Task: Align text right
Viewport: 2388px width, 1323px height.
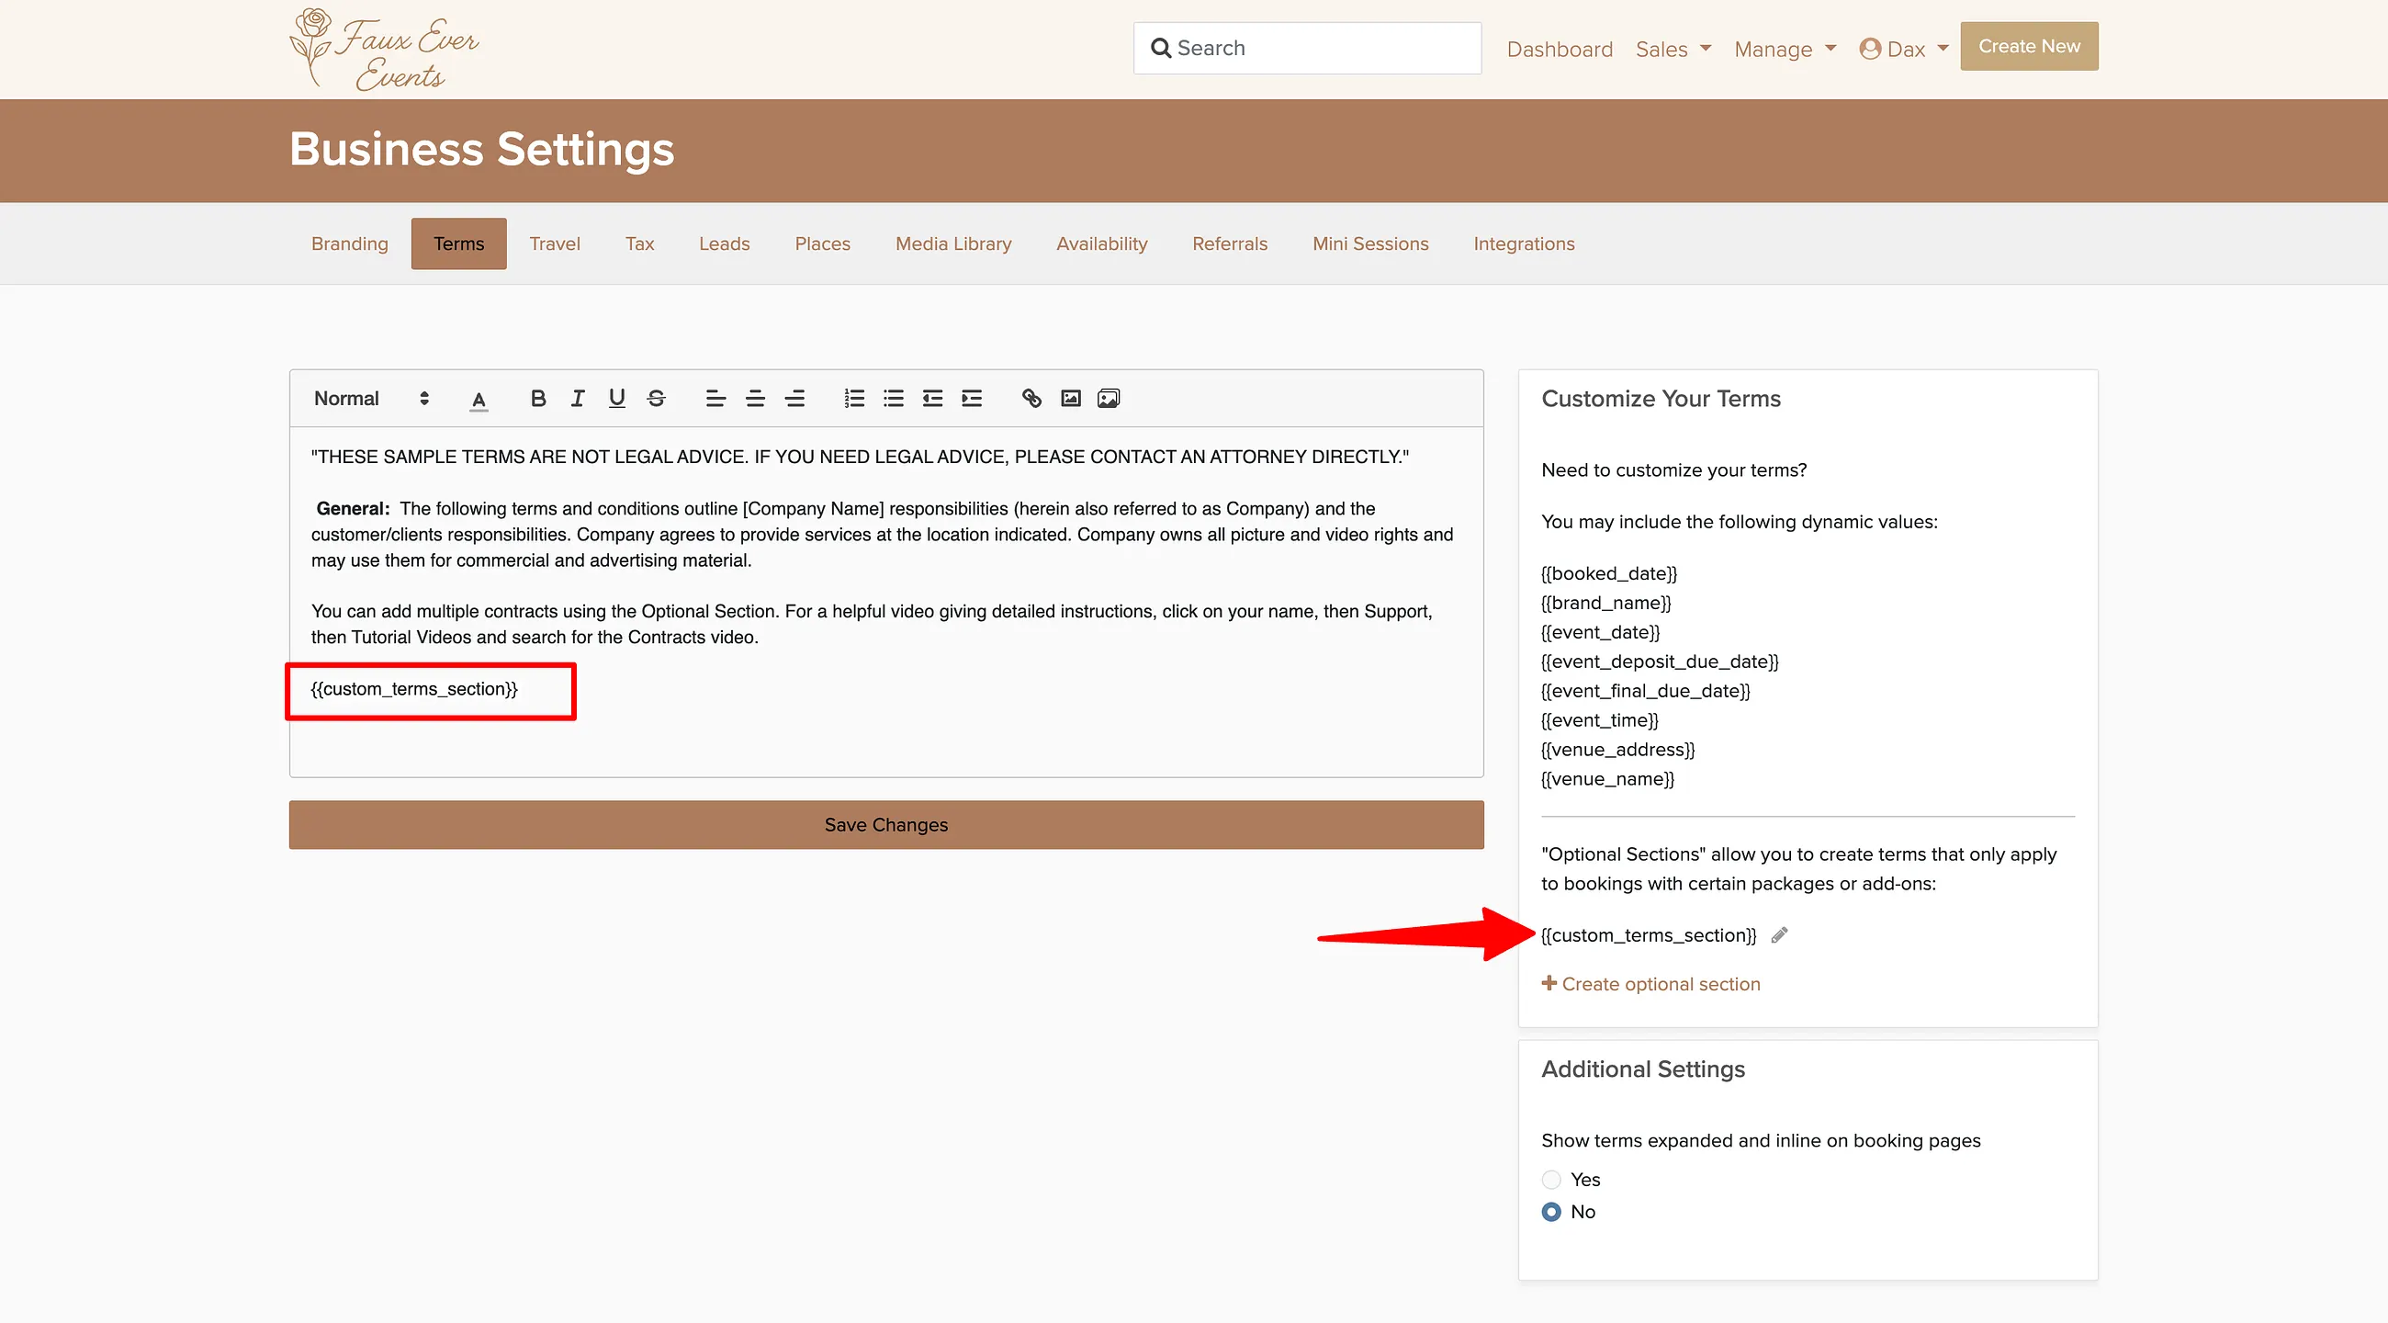Action: [795, 399]
